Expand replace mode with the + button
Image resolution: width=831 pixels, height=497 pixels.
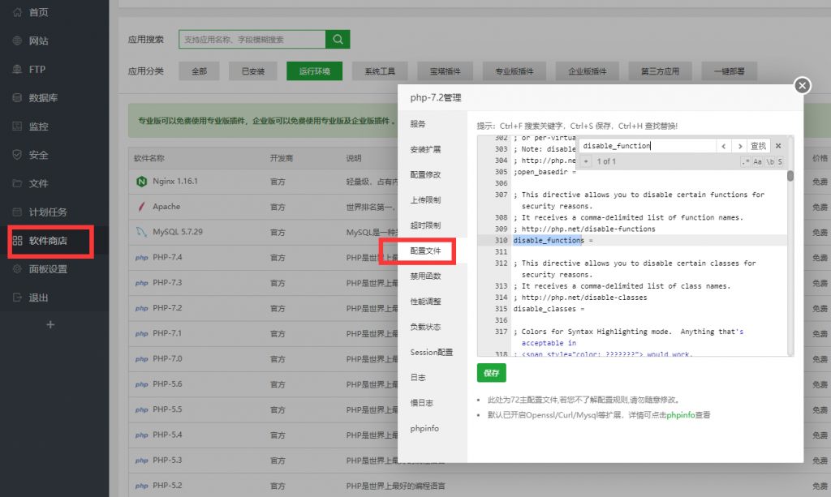586,162
